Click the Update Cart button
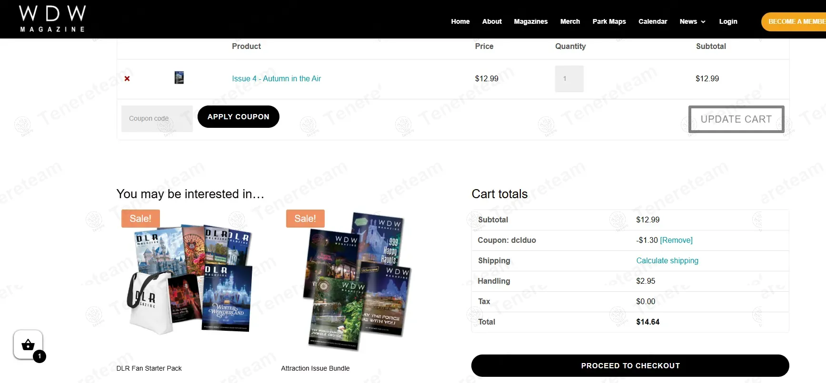The height and width of the screenshot is (383, 826). [x=736, y=119]
